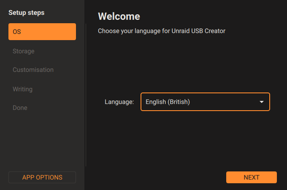The width and height of the screenshot is (287, 190).
Task: Click 'Choose your language for Unraid USB Creator'
Action: pyautogui.click(x=162, y=31)
